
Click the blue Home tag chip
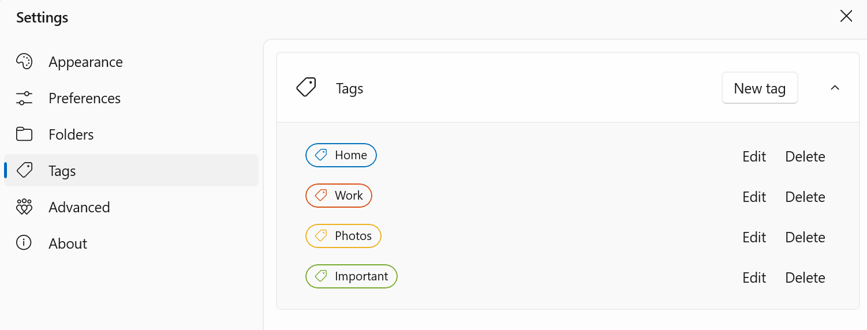click(x=341, y=155)
